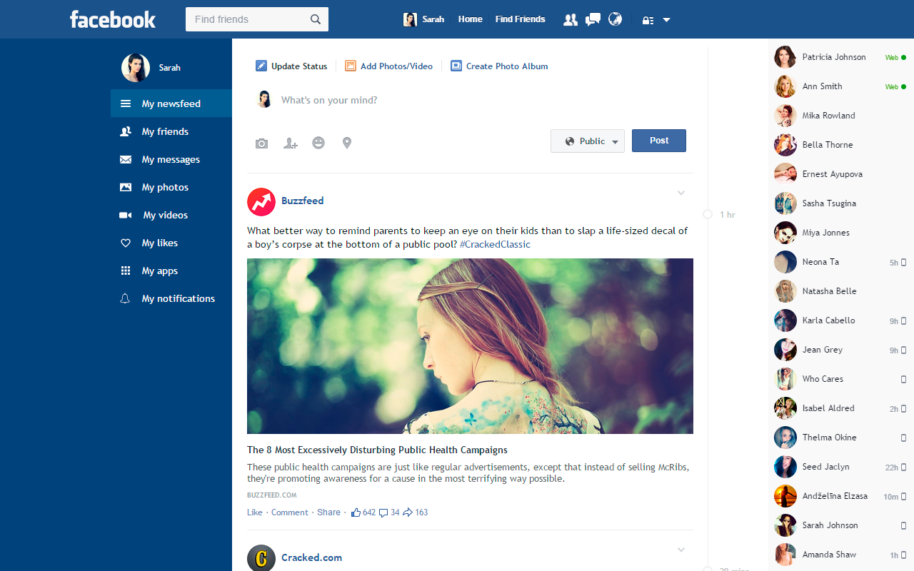
Task: Tag friends using the person-plus icon
Action: (x=290, y=143)
